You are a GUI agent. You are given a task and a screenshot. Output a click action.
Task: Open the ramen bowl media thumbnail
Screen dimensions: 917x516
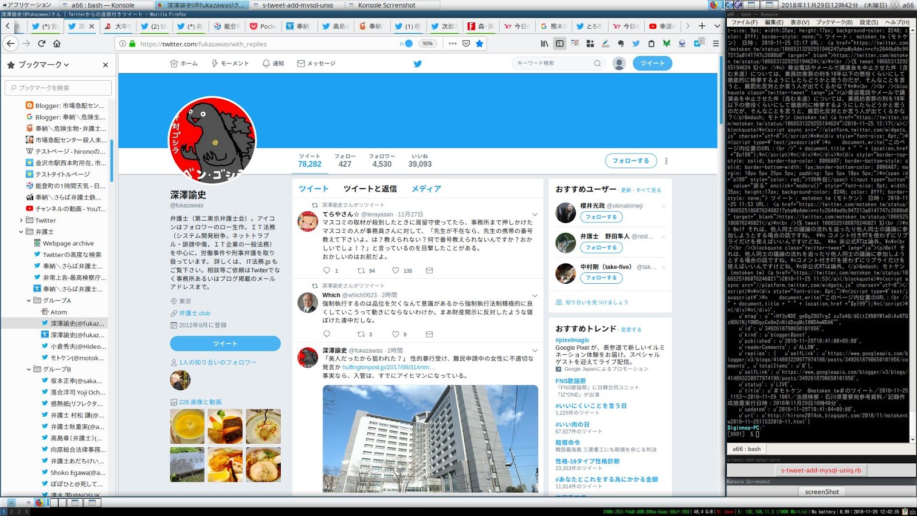click(264, 464)
